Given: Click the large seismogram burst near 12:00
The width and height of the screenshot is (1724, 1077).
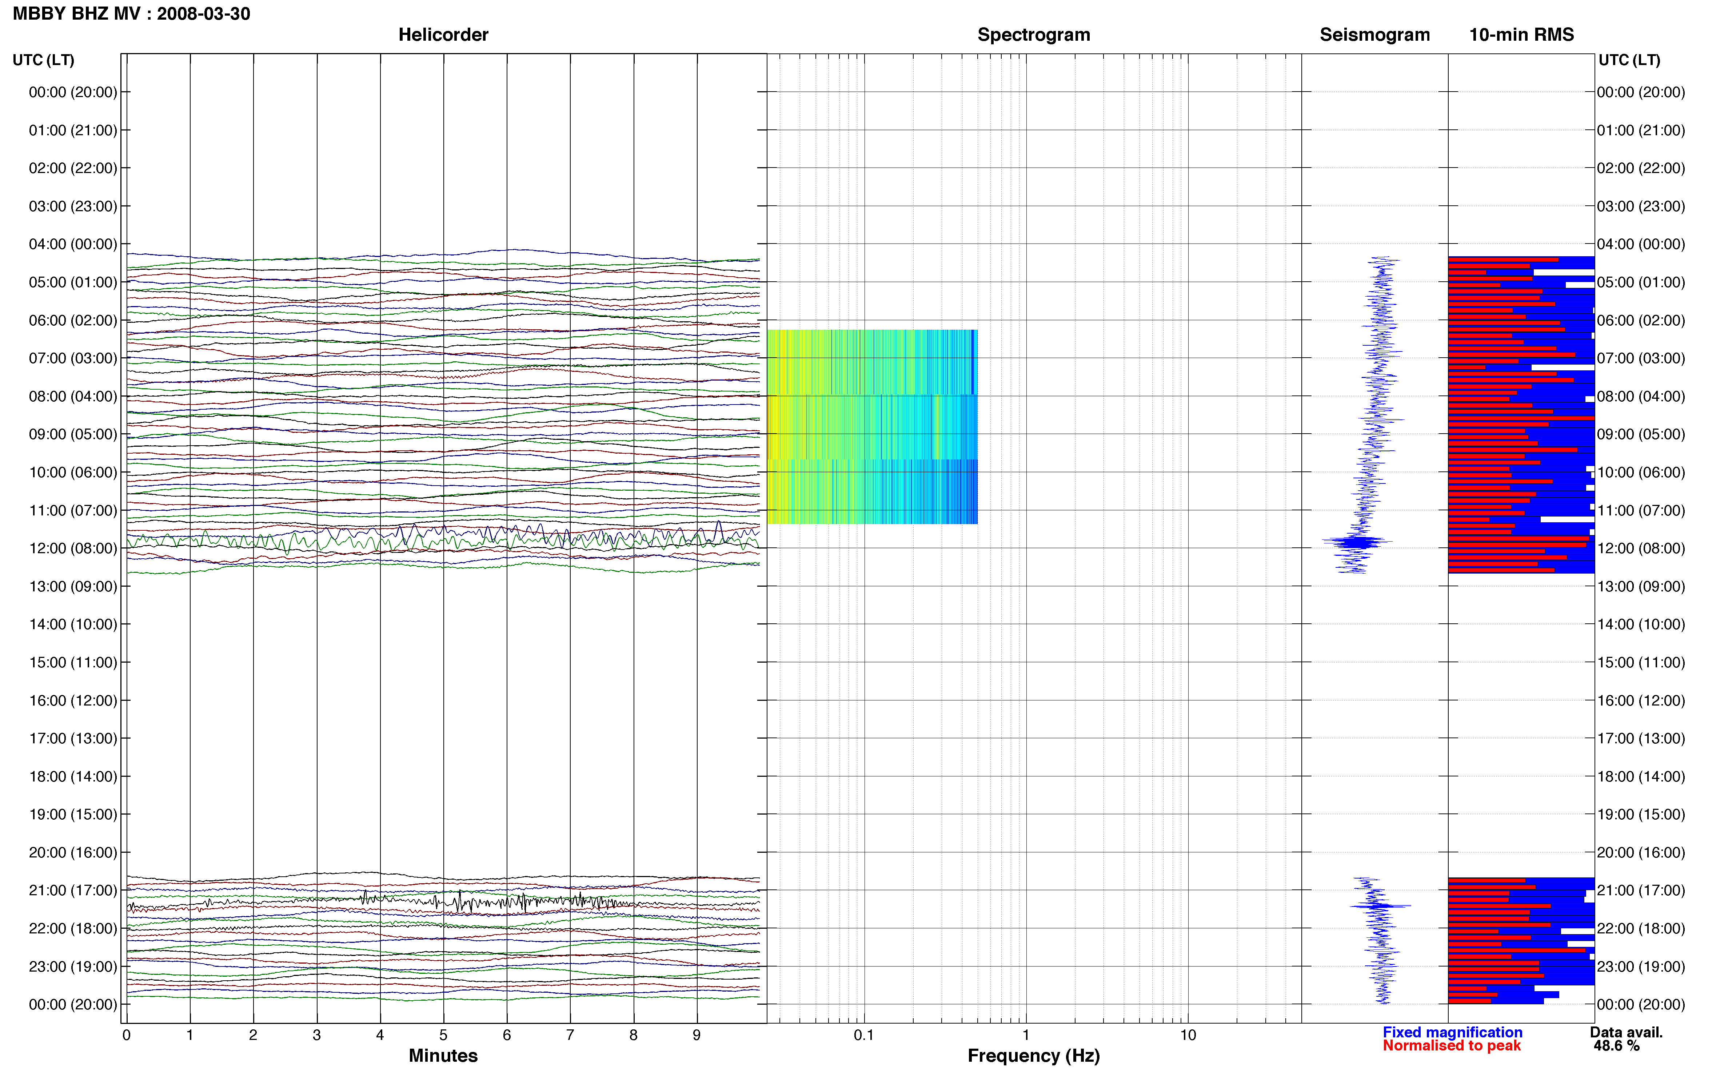Looking at the screenshot, I should (1357, 543).
